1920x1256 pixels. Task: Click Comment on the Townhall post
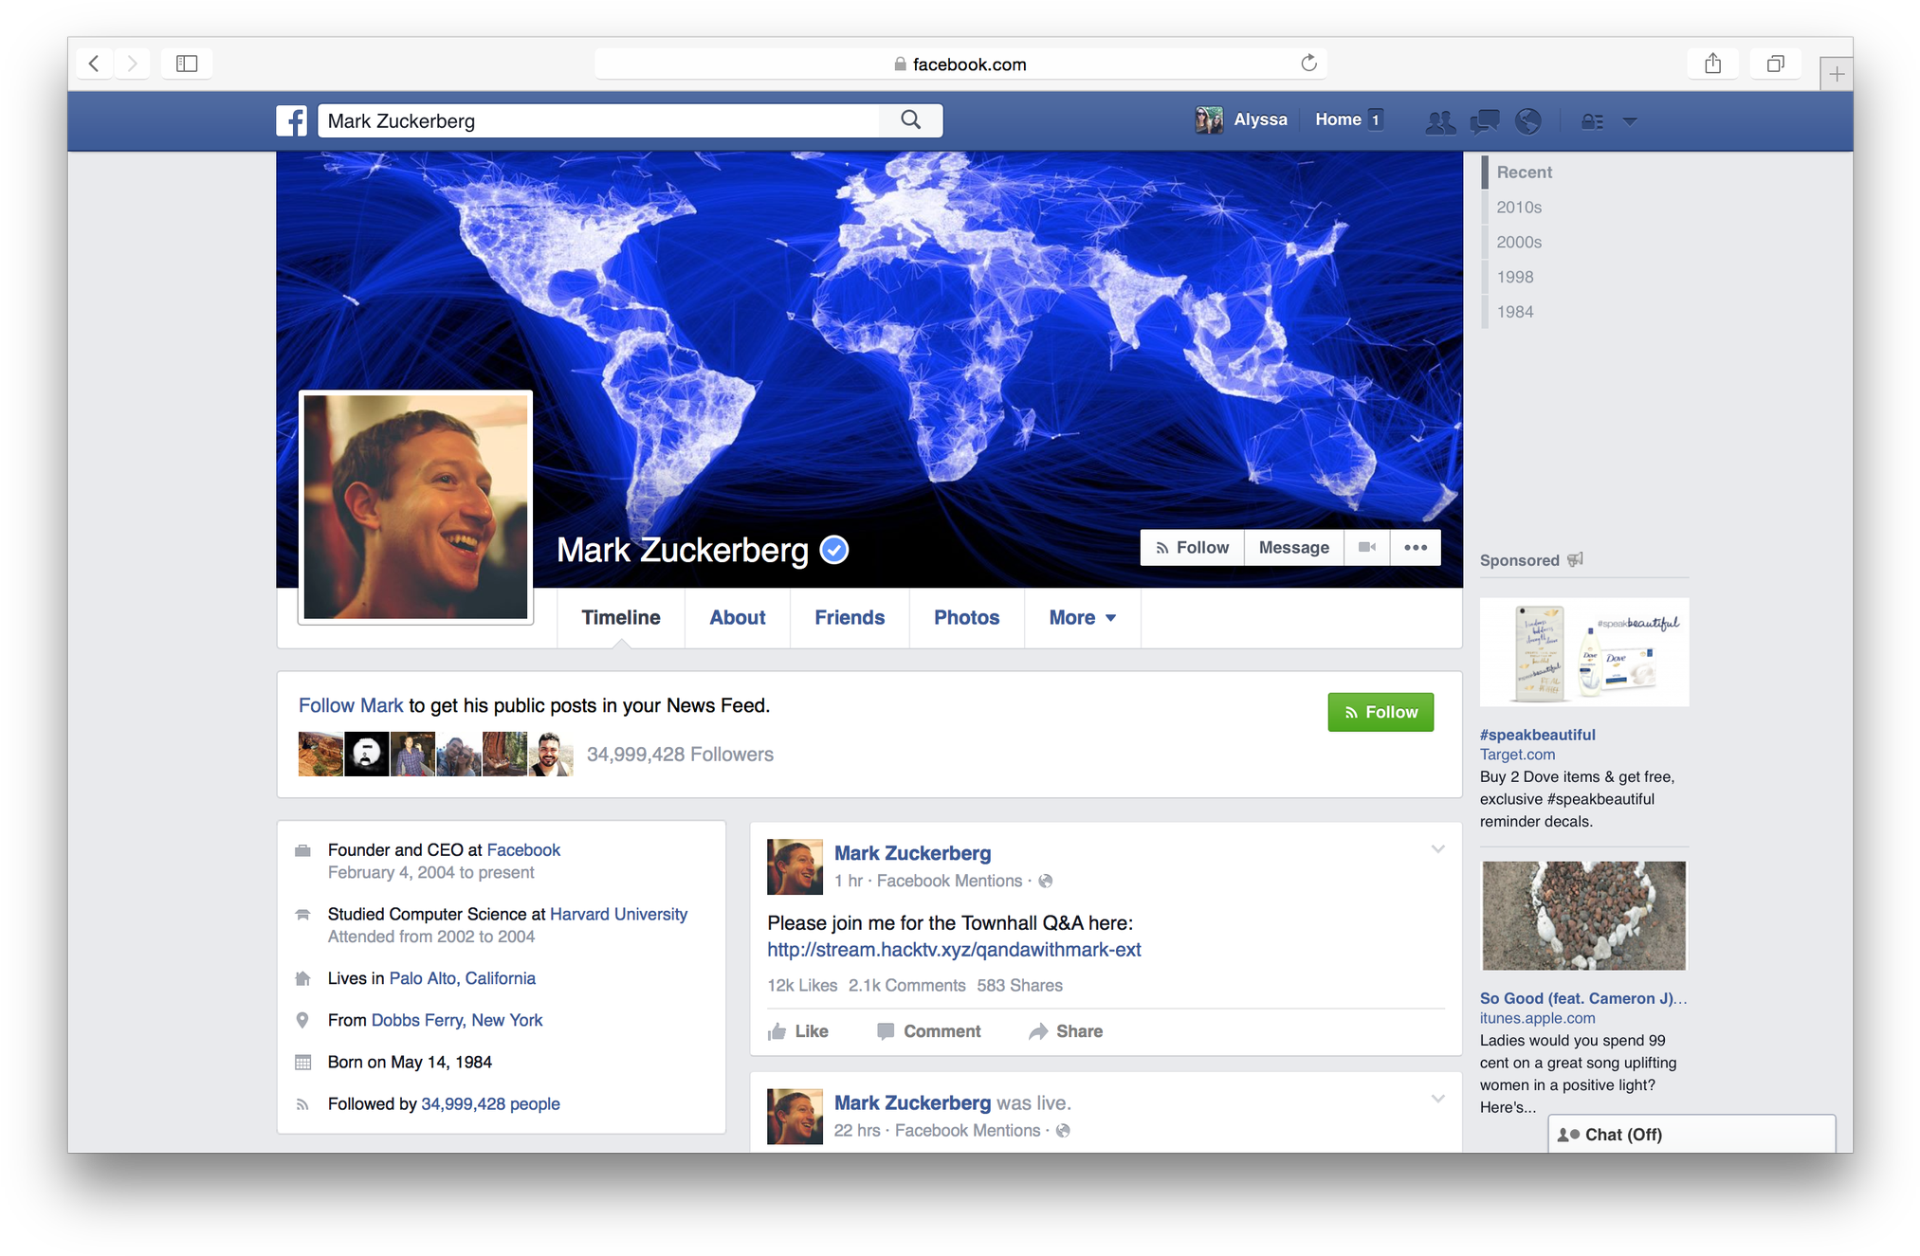(x=929, y=1031)
